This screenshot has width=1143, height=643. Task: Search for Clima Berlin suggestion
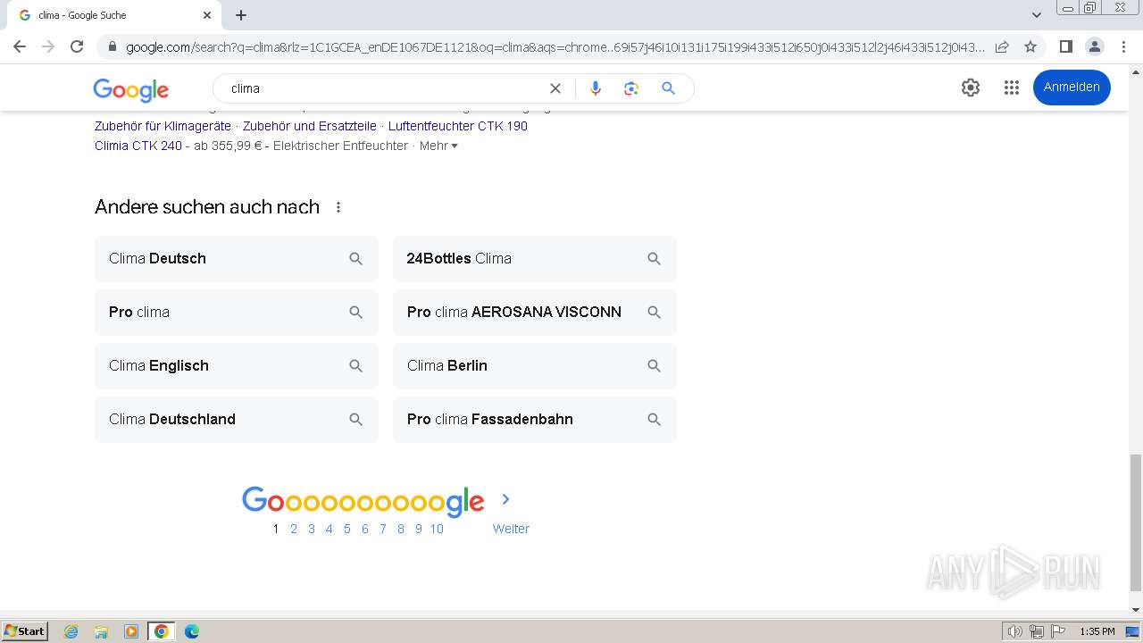tap(535, 366)
